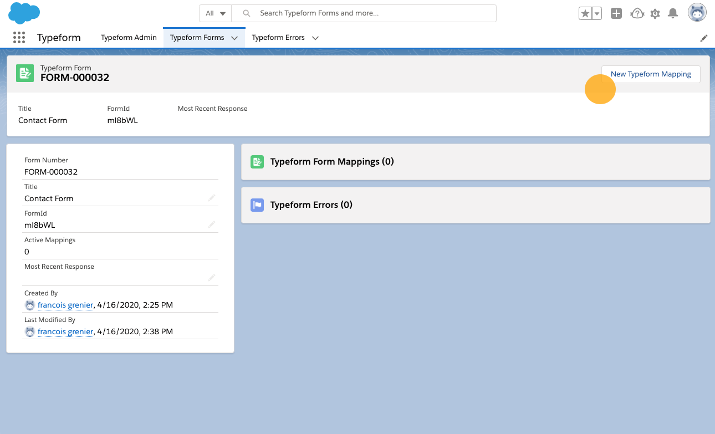Edit the FormId field pencil icon

[212, 224]
